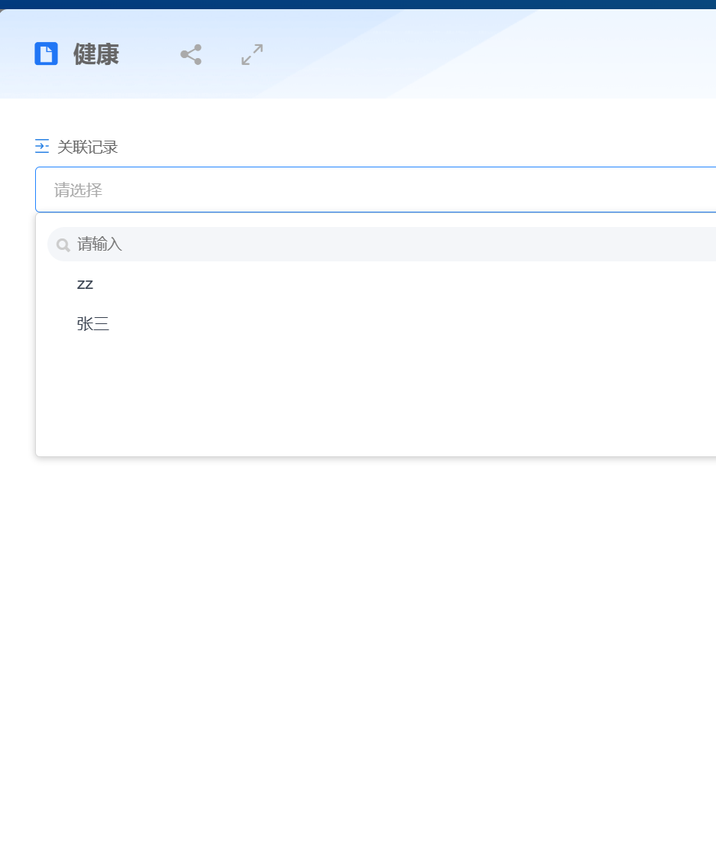Click the 关联记录 field type icon
Viewport: 716px width, 856px height.
[42, 146]
